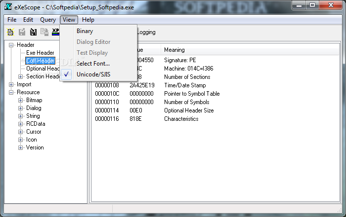Select the Import tree label
This screenshot has width=346, height=217.
coord(24,84)
